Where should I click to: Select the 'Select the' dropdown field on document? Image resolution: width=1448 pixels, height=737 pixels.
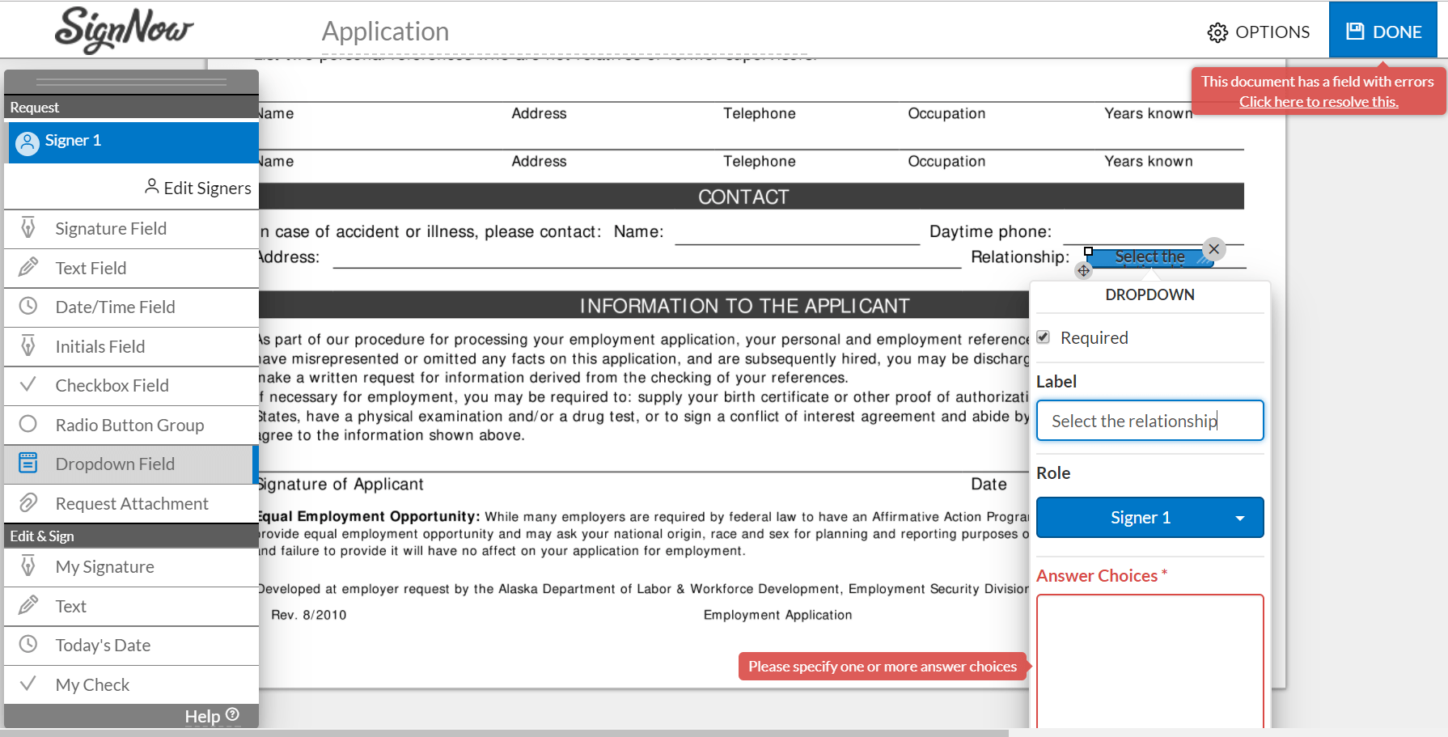(1150, 257)
